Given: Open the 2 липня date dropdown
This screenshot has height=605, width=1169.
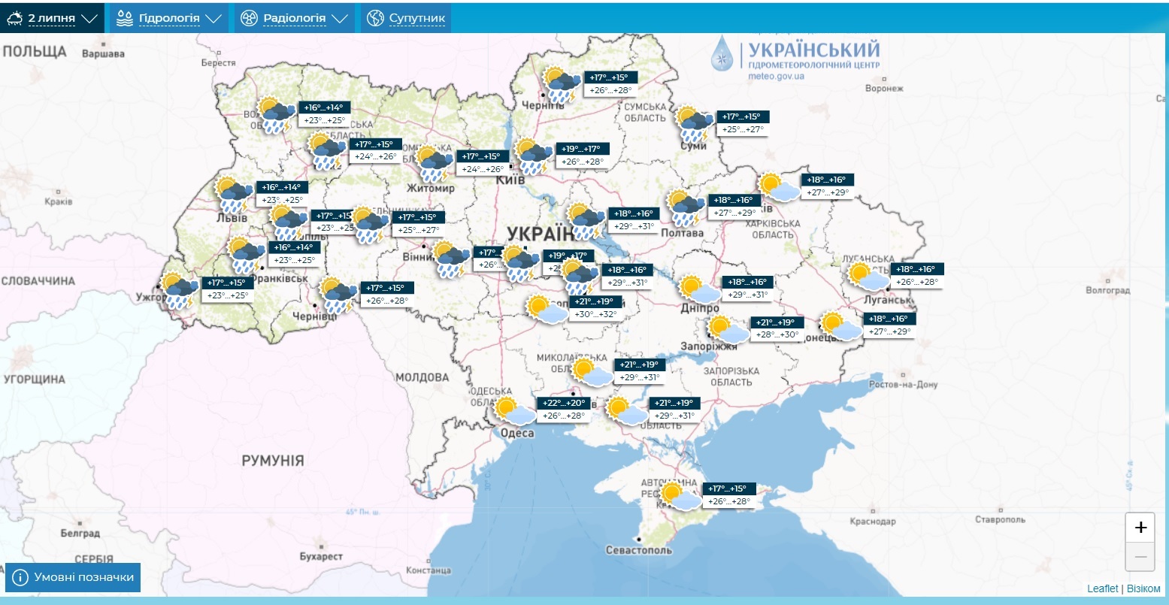Looking at the screenshot, I should click(x=51, y=18).
